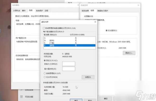This screenshot has width=156, height=101.
Task: Click the 2809 MB value in 性能选项
Action: coord(122,48)
